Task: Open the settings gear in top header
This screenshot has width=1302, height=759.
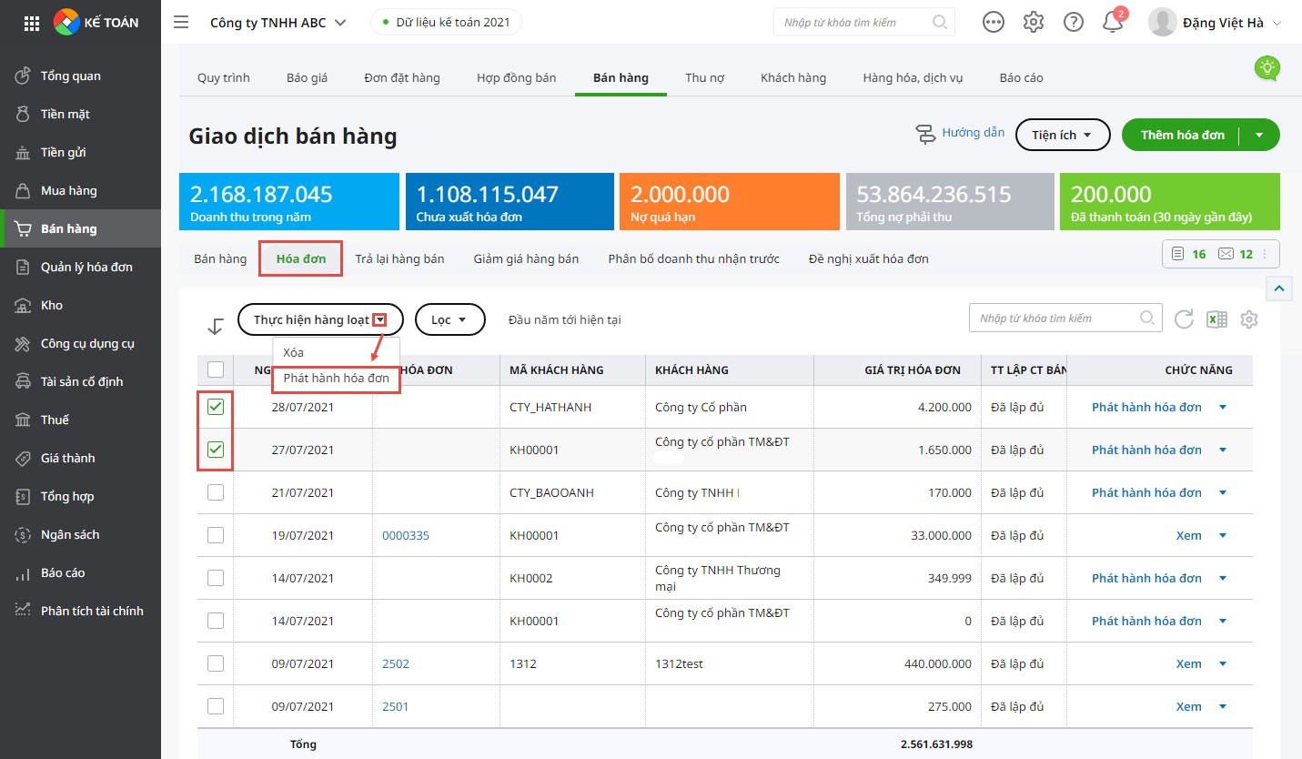Action: point(1034,22)
